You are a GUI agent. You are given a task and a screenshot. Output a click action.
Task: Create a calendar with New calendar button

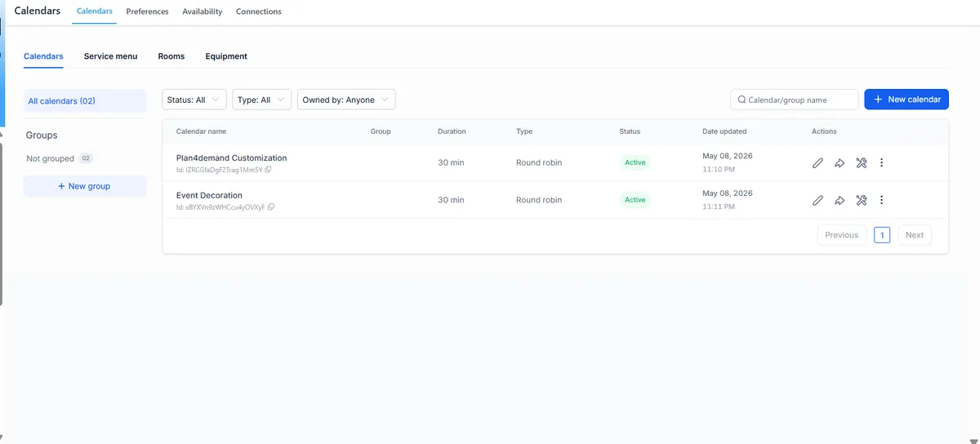[x=906, y=100]
